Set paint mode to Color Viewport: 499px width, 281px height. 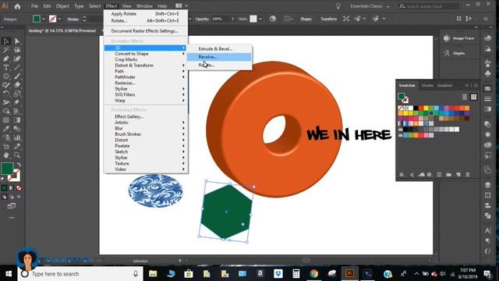point(4,188)
